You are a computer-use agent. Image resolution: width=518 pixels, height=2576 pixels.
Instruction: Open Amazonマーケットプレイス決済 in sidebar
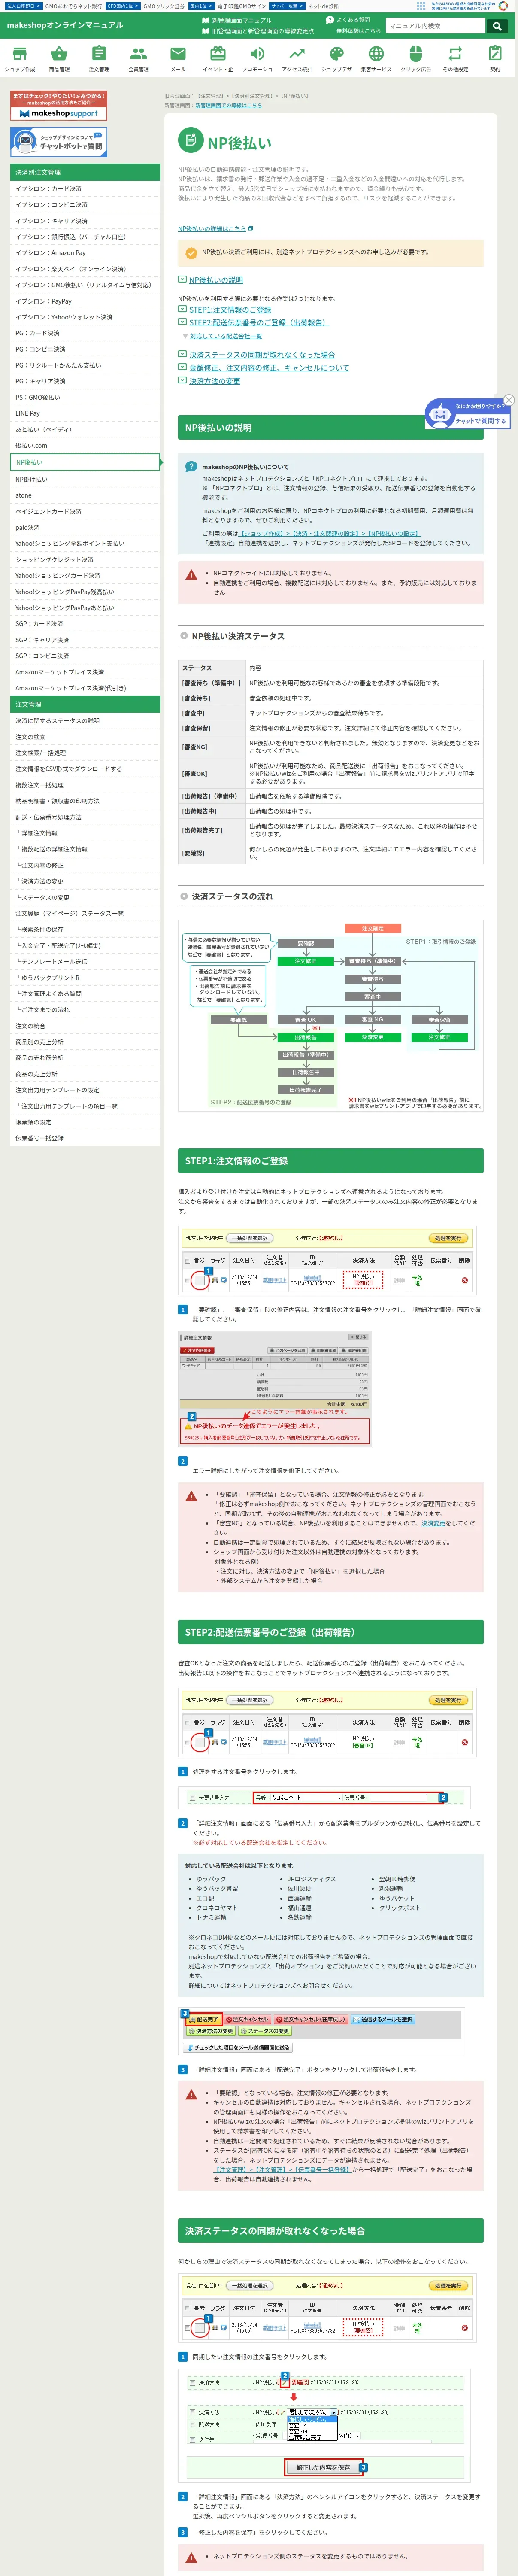tap(85, 672)
